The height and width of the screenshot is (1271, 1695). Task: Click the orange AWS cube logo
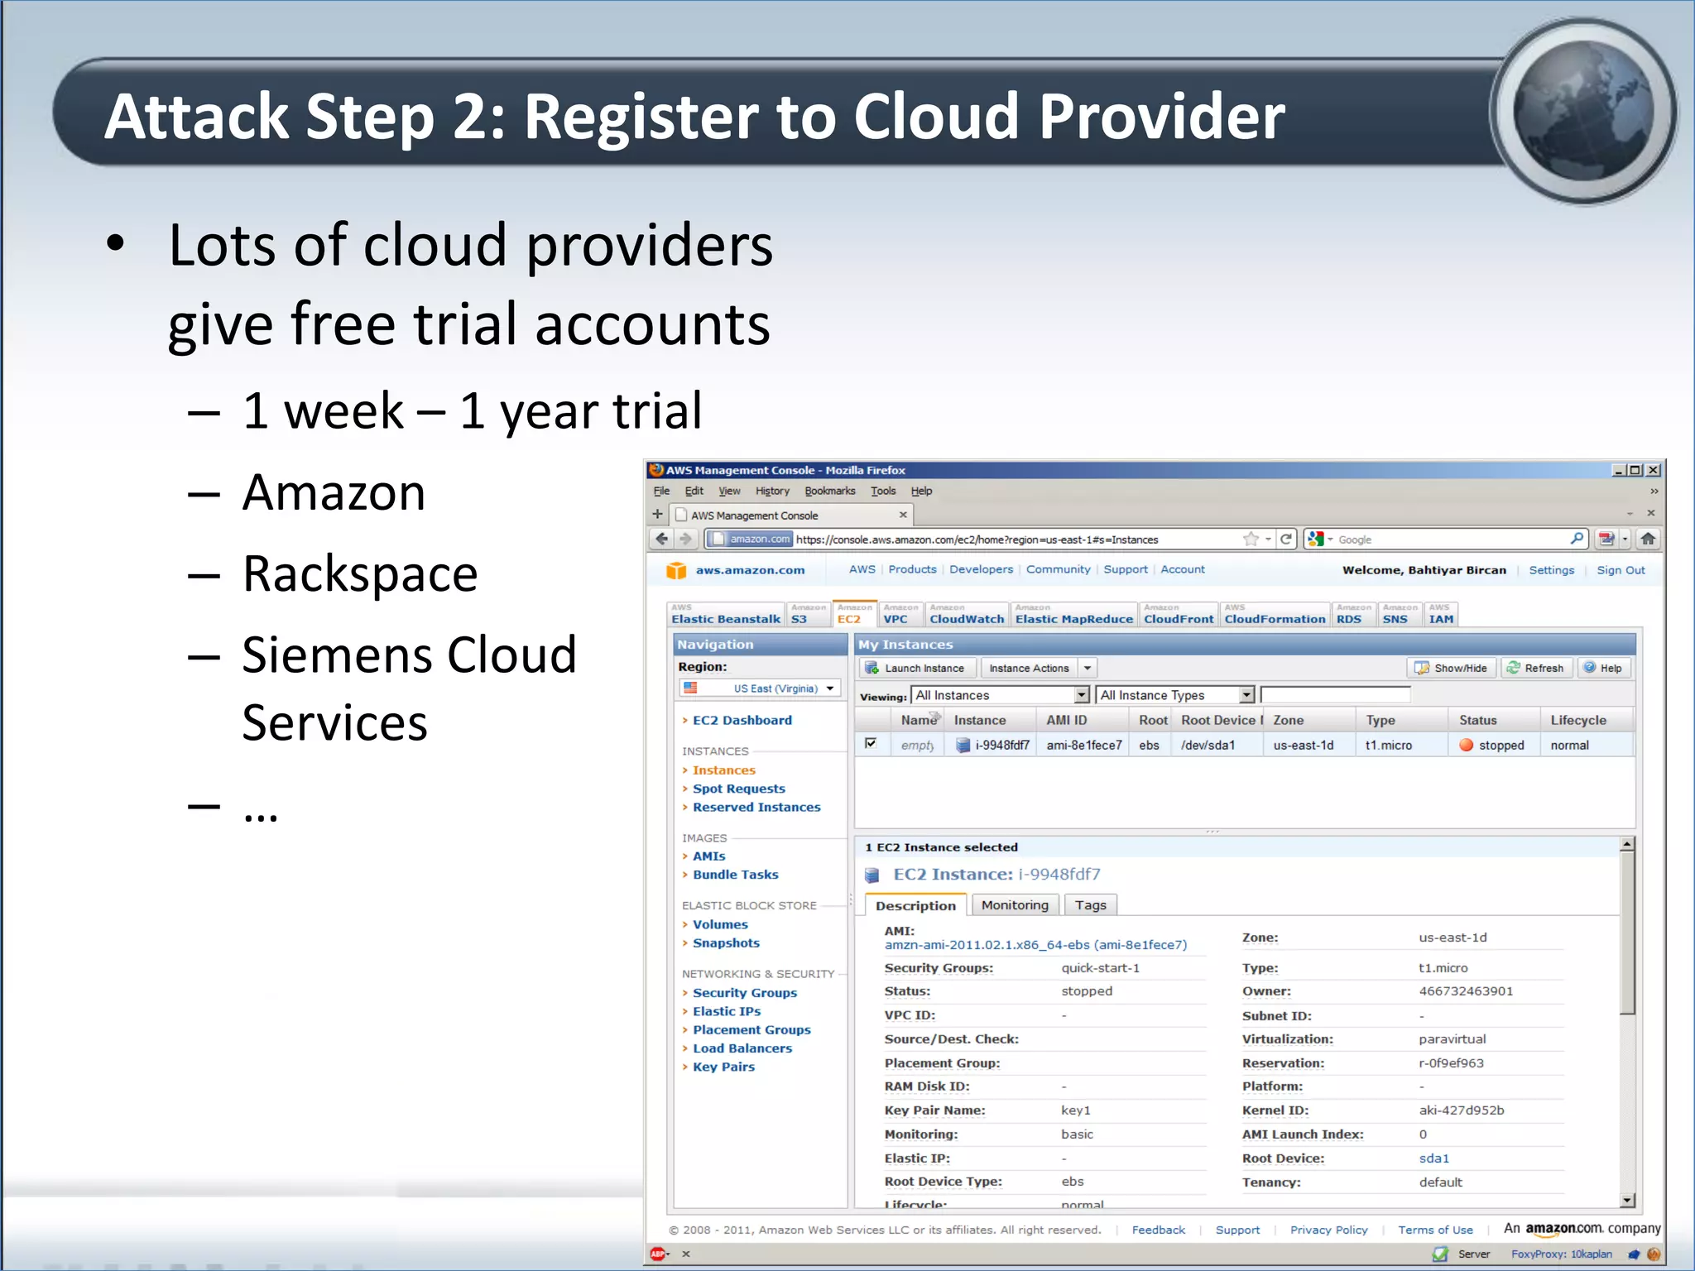676,570
